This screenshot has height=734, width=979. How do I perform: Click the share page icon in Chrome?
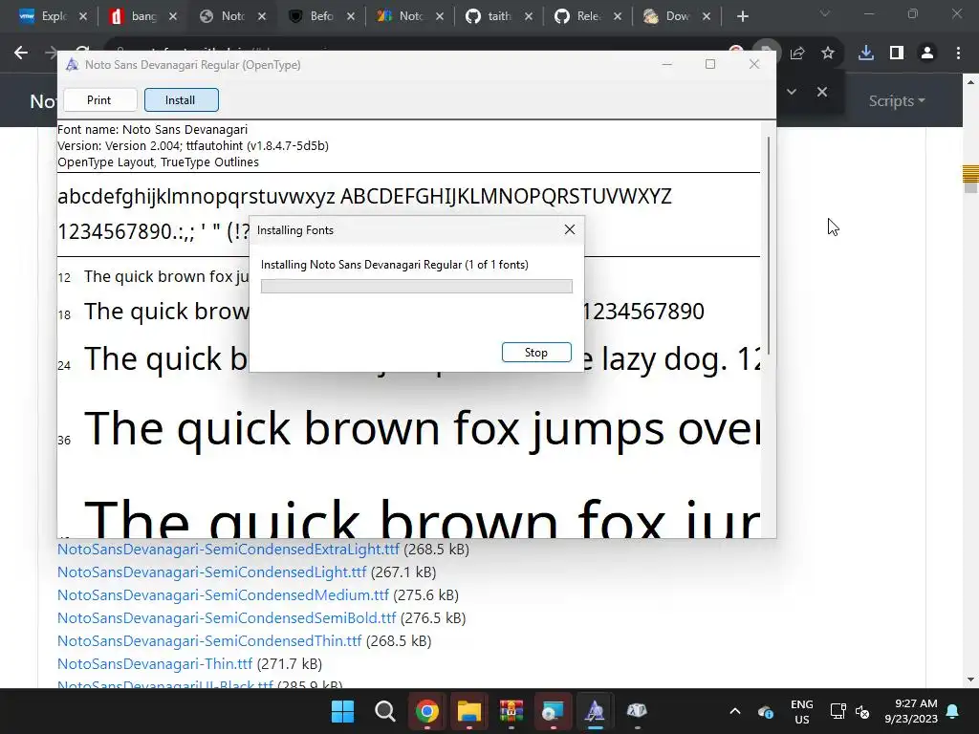click(797, 54)
